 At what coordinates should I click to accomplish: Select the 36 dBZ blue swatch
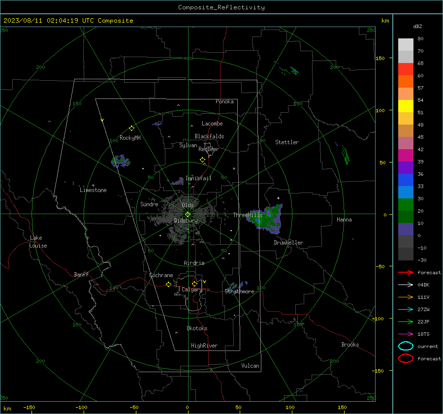coord(406,180)
